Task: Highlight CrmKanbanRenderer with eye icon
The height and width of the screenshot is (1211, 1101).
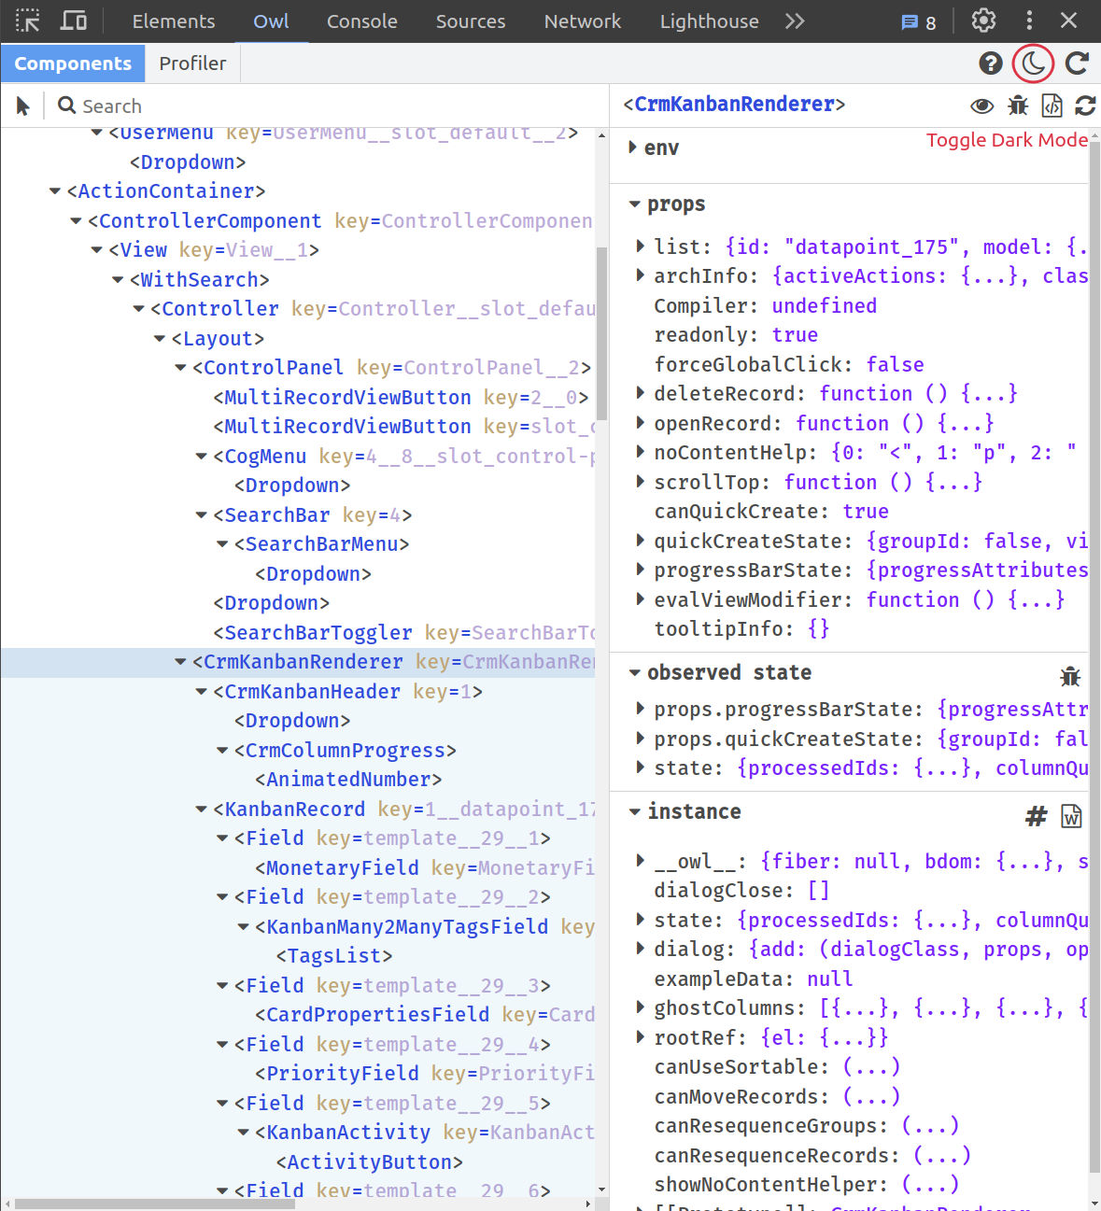Action: pyautogui.click(x=982, y=106)
